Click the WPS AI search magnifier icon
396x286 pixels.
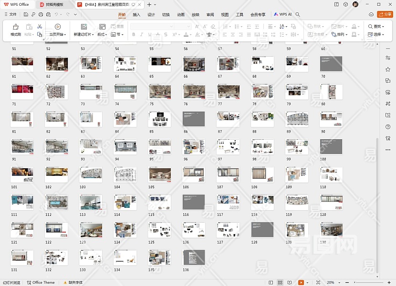298,15
